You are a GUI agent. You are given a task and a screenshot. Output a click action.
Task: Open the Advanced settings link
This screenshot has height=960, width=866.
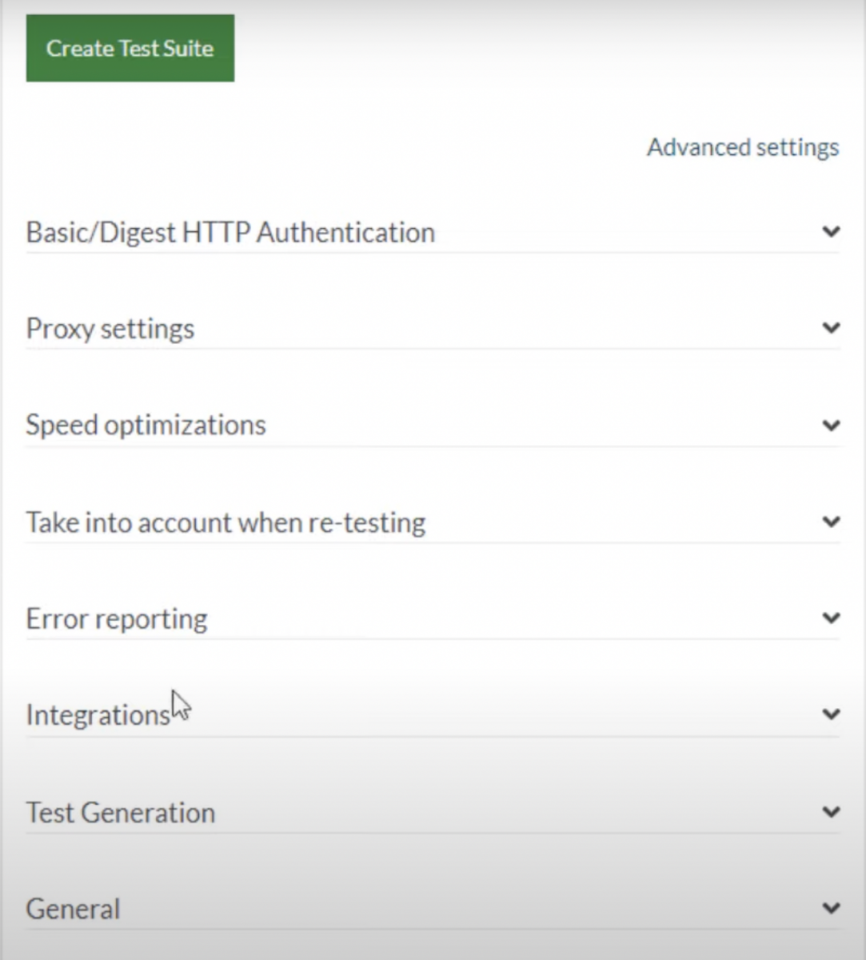click(x=743, y=147)
